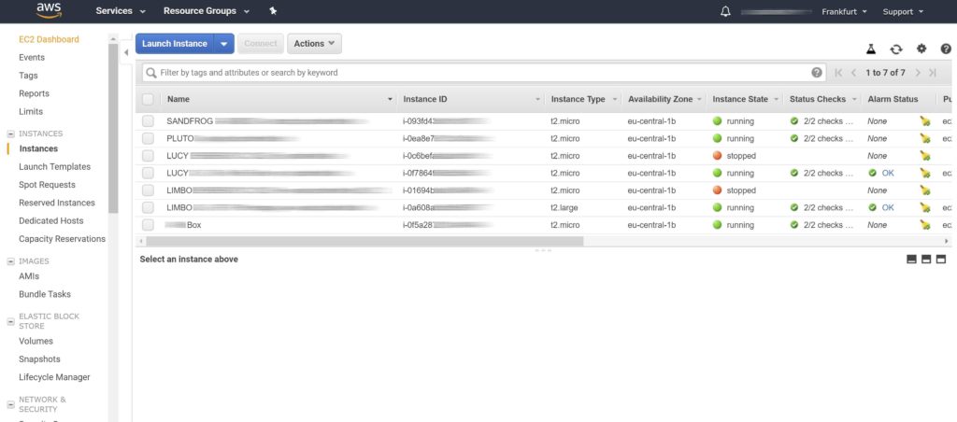This screenshot has width=957, height=422.
Task: Click alarm icon for Box instance
Action: coord(925,225)
